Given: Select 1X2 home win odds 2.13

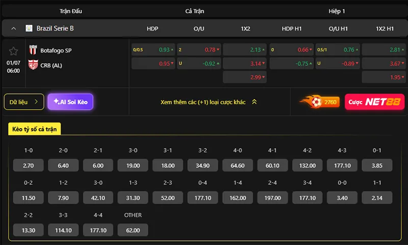Looking at the screenshot, I should [x=245, y=50].
